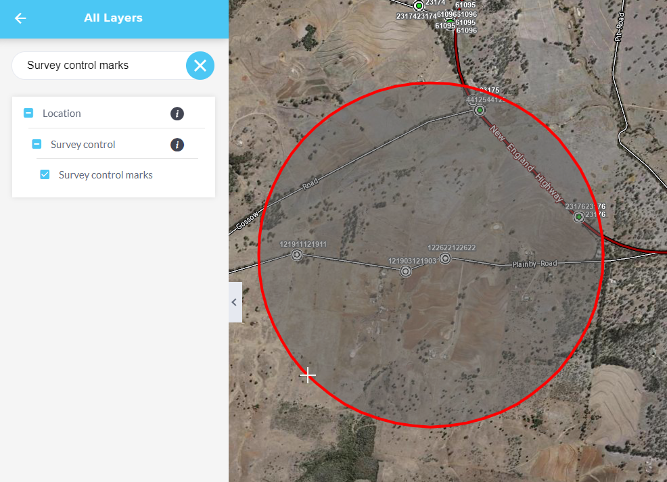
Task: Click the Survey control group label
Action: click(83, 145)
